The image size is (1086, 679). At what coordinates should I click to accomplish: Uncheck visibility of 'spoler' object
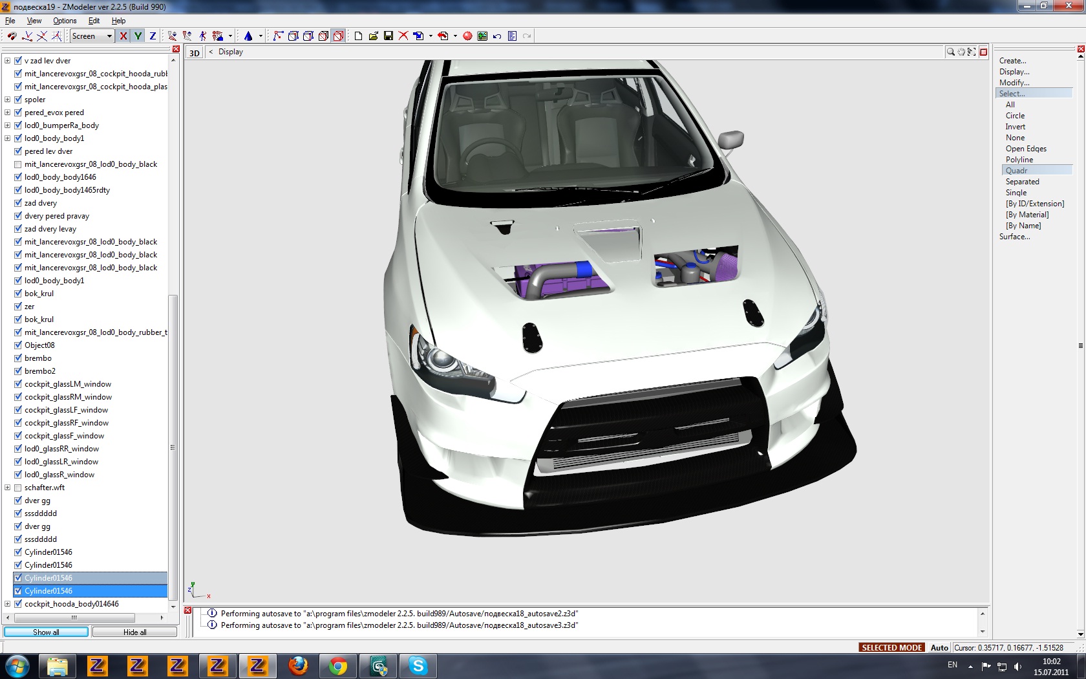pos(18,100)
